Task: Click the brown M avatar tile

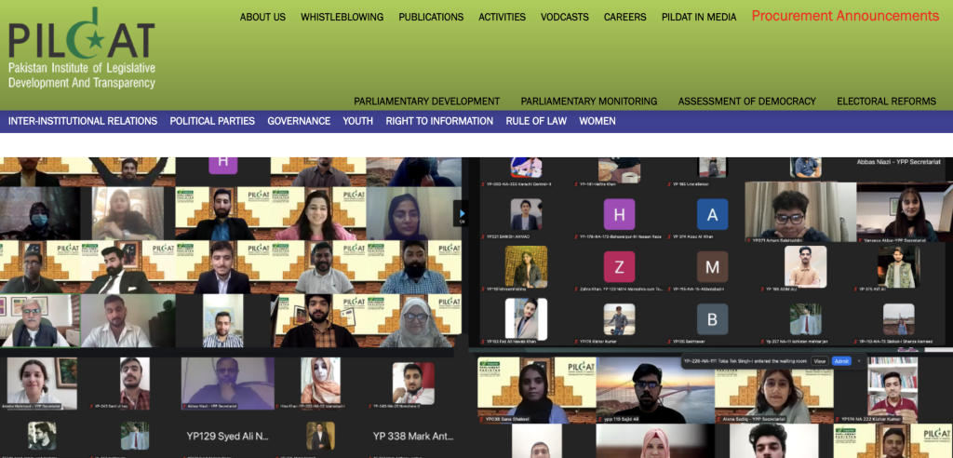Action: coord(713,267)
